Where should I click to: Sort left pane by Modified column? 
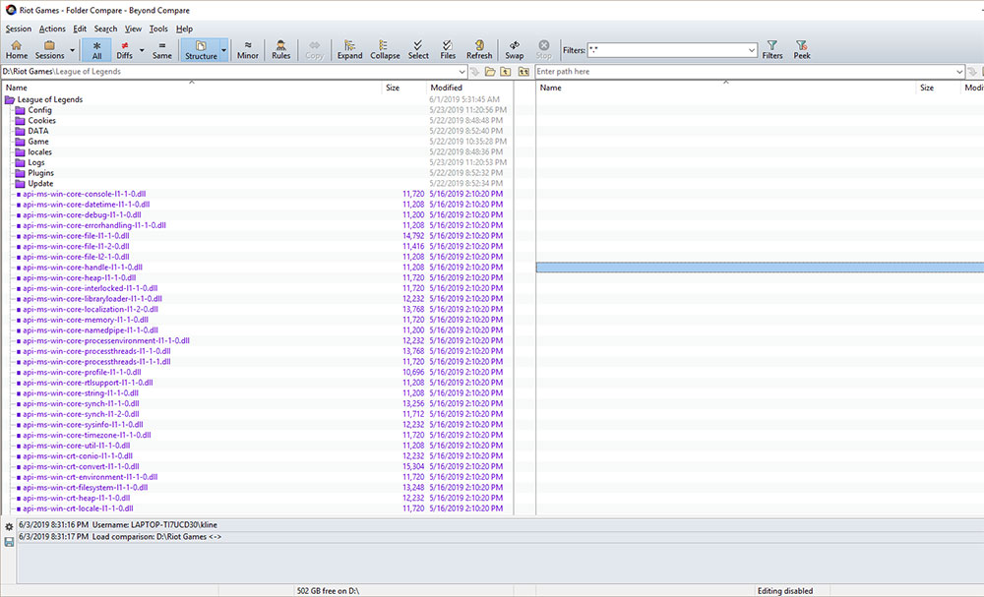click(469, 88)
